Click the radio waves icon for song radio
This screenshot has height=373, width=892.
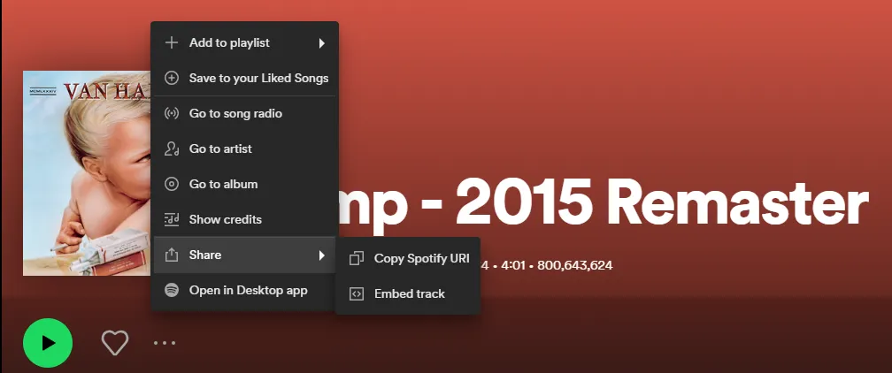(x=172, y=113)
